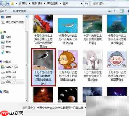Click 新建文件夹 button
Viewport: 129px width, 116px height.
click(19, 11)
